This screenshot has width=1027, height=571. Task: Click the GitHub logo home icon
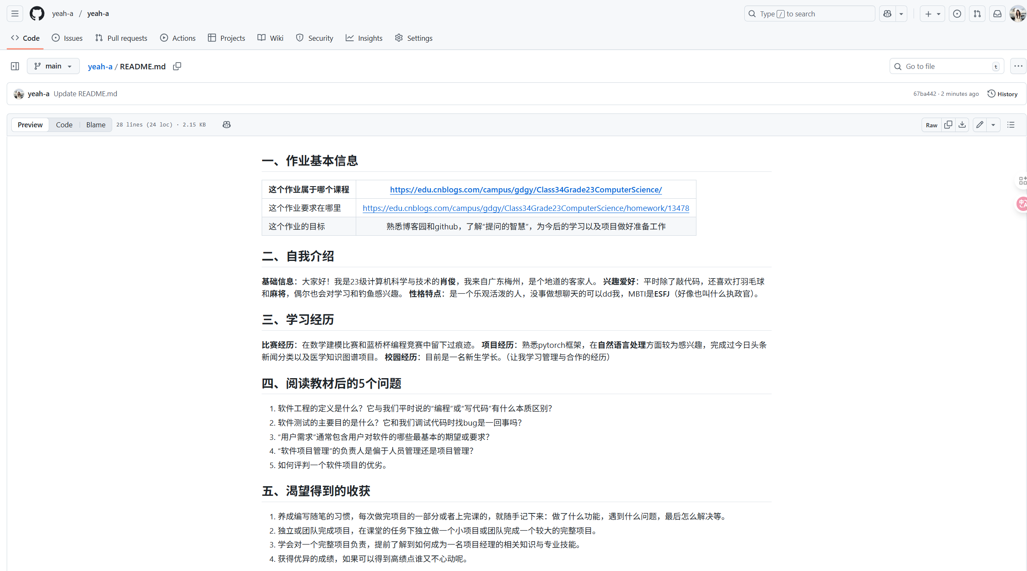coord(37,13)
